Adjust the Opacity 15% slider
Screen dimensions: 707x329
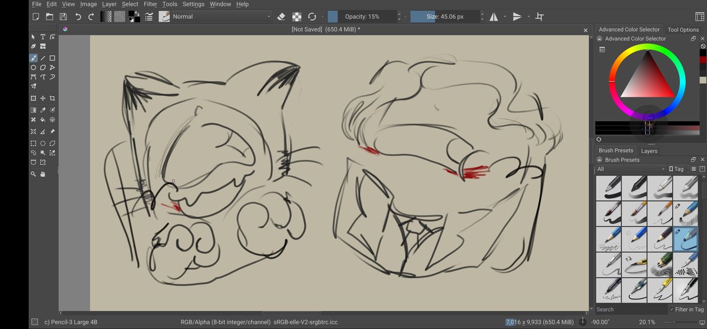pos(362,16)
